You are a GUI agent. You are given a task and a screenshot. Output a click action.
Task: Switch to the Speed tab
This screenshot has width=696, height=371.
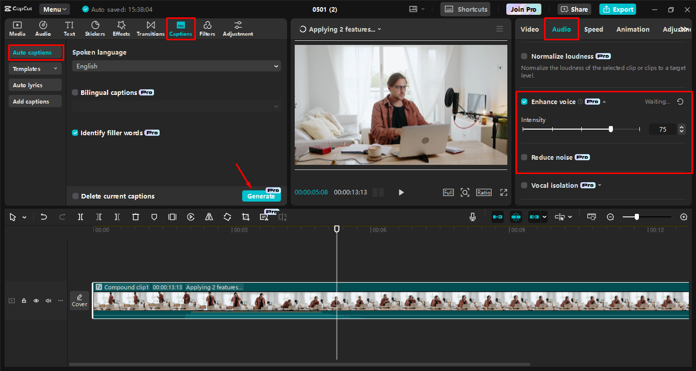(593, 29)
